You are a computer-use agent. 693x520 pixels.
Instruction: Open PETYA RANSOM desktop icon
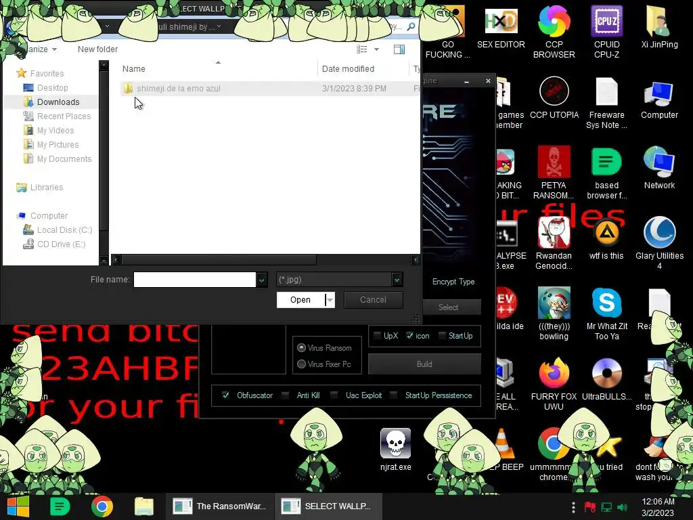[x=554, y=173]
